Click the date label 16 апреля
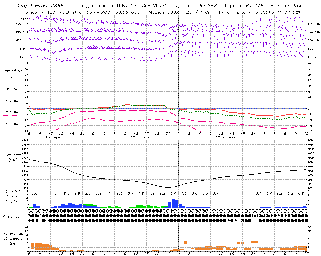The height and width of the screenshot is (256, 321). (140, 137)
